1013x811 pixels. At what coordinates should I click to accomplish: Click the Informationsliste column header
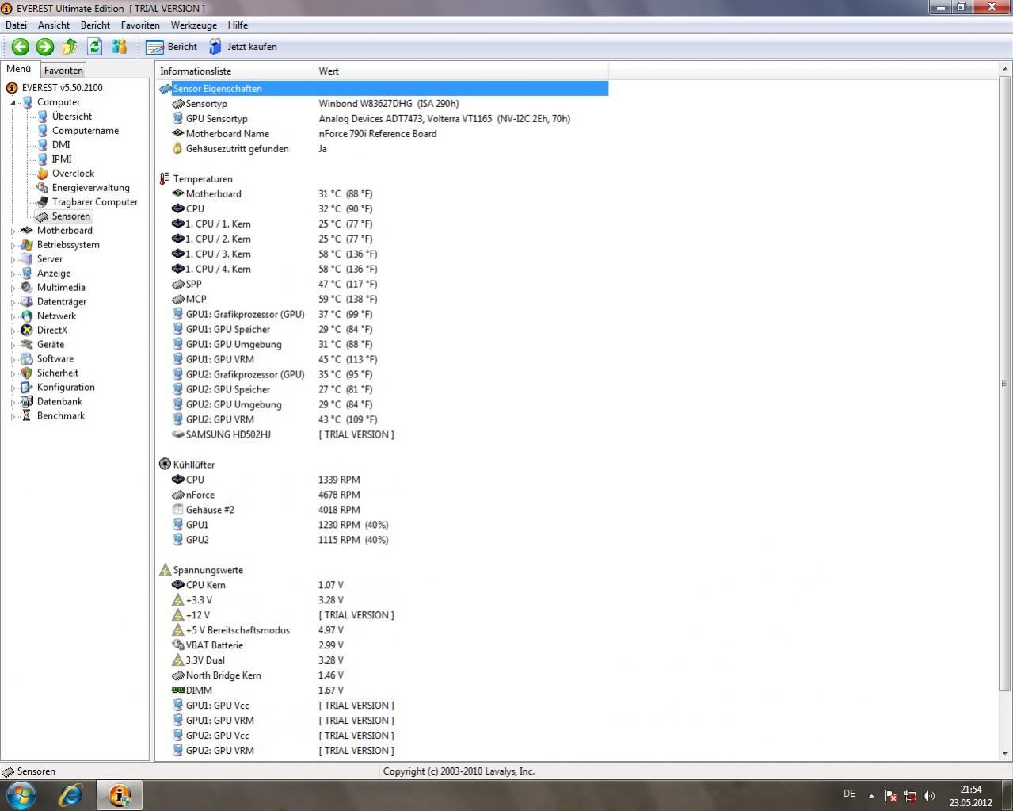[234, 71]
